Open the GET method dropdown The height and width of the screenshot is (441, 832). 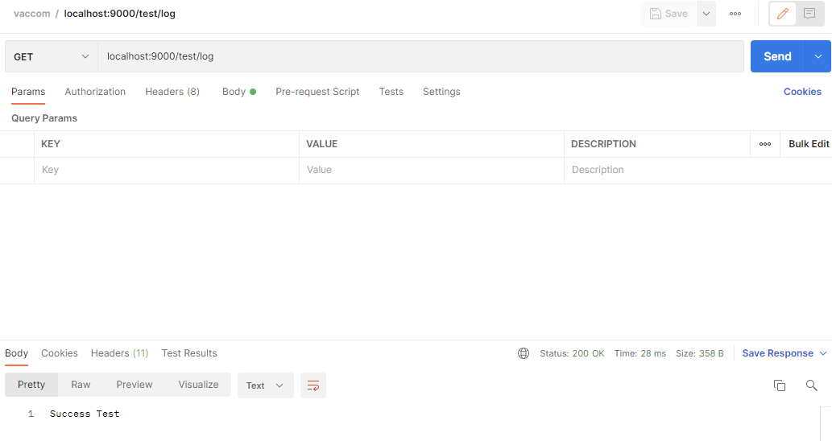52,56
